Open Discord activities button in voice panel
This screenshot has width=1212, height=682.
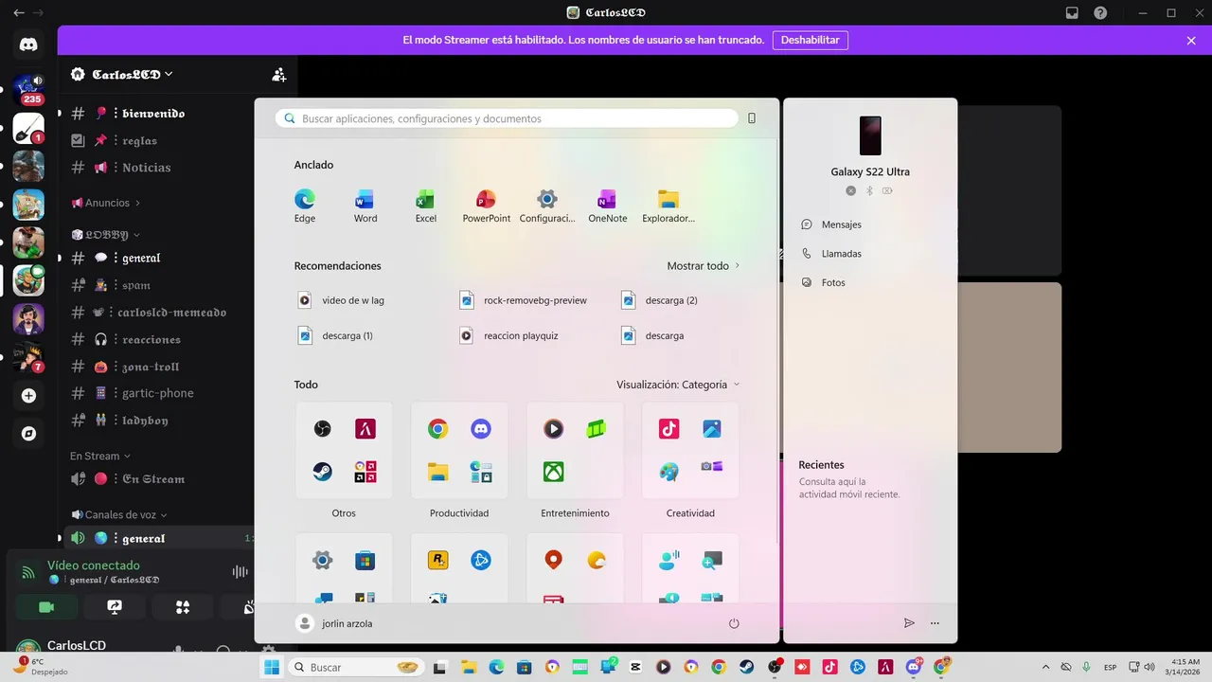183,607
